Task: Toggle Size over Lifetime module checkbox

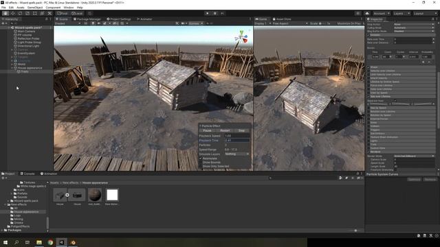Action: click(x=368, y=96)
